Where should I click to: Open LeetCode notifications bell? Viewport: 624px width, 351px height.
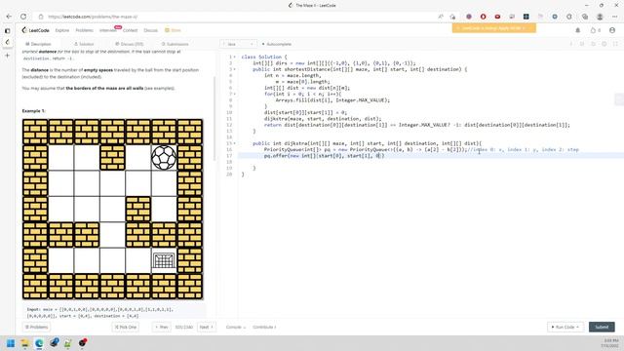(578, 30)
